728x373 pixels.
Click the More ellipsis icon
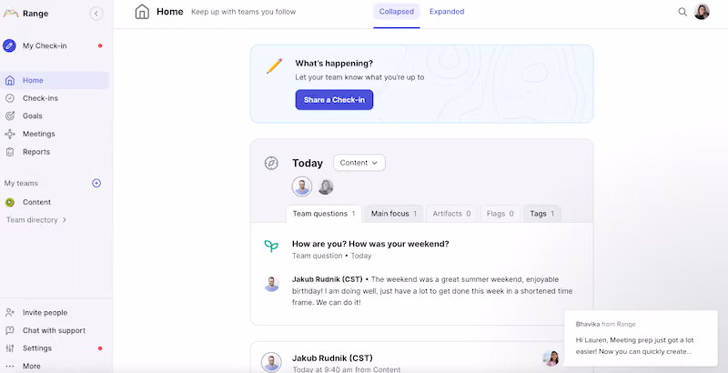point(10,366)
